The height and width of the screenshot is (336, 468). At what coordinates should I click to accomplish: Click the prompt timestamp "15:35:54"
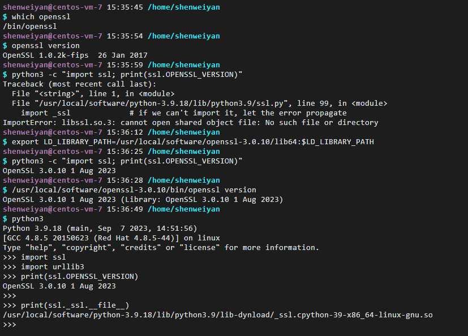pyautogui.click(x=125, y=36)
